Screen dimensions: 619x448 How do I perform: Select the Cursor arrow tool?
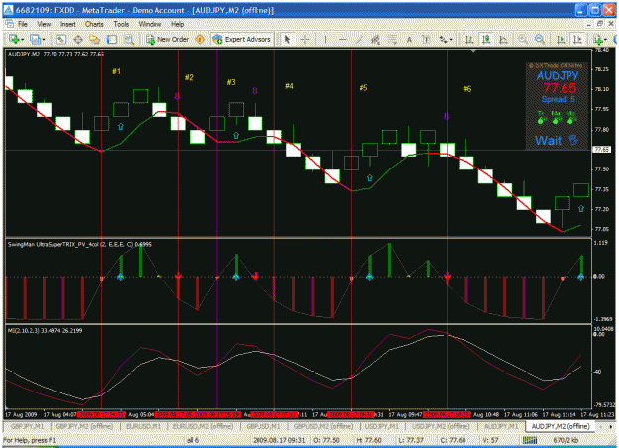tap(287, 39)
